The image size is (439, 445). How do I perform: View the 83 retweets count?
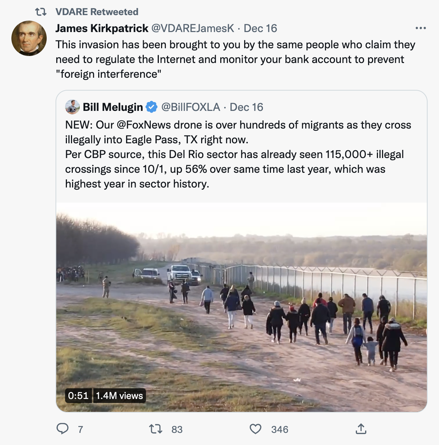click(176, 428)
